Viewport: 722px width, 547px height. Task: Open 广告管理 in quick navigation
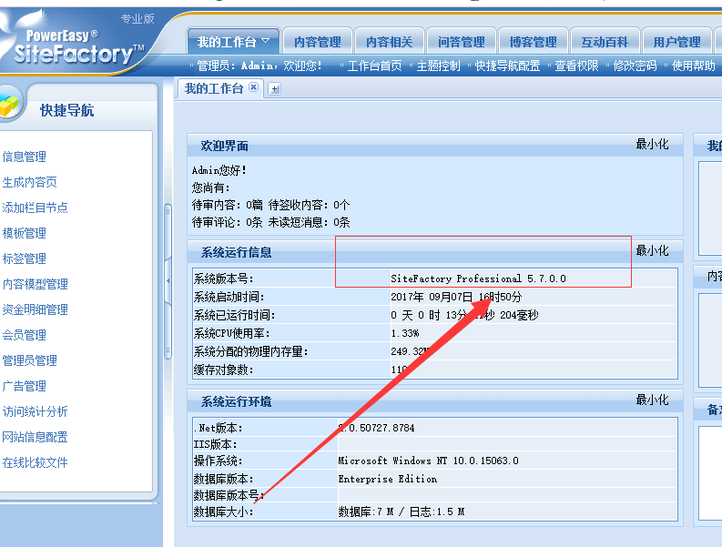pyautogui.click(x=25, y=386)
